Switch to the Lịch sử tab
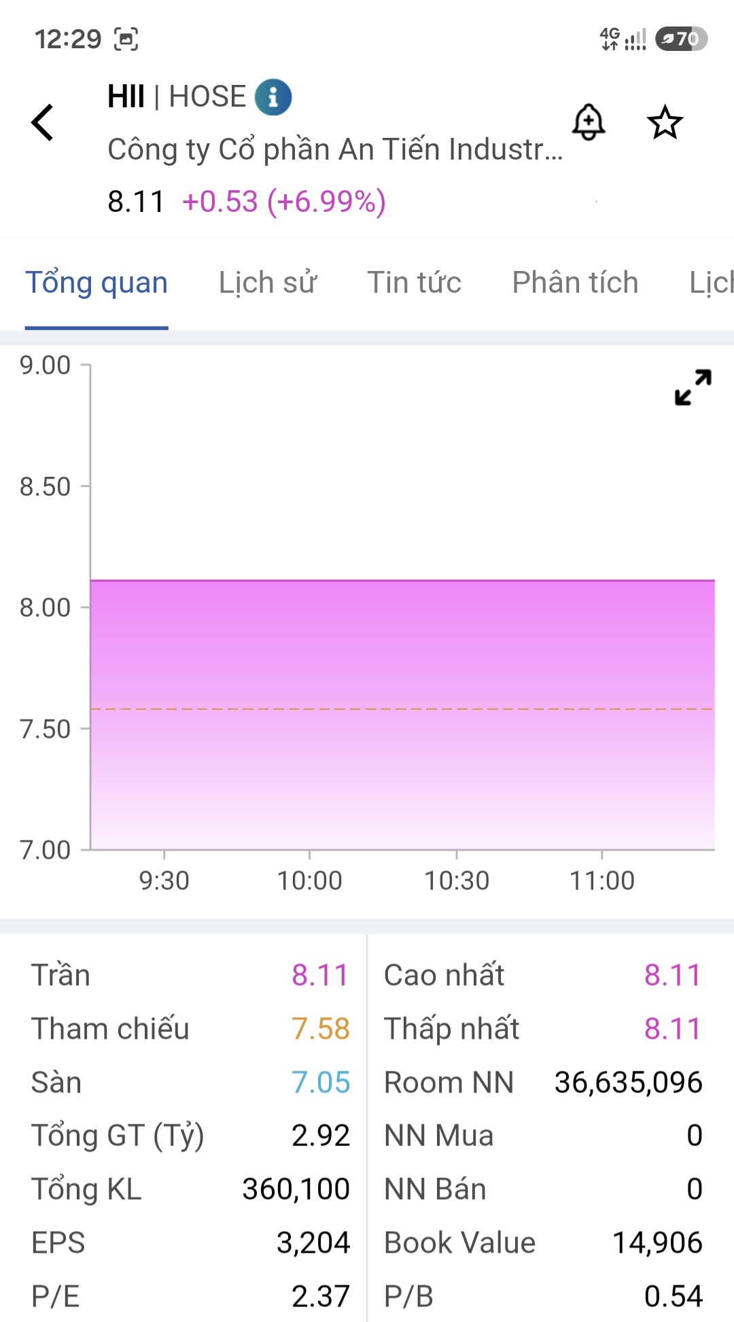The width and height of the screenshot is (734, 1322). (268, 283)
